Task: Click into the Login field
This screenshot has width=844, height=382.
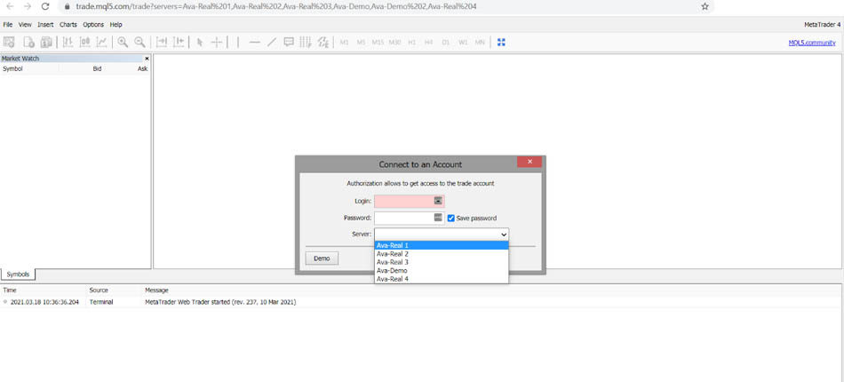Action: 409,201
